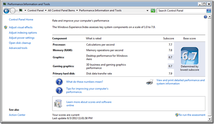Select All Control Panel Items breadcrumb
Viewport: 214px width, 124px height.
click(x=61, y=11)
